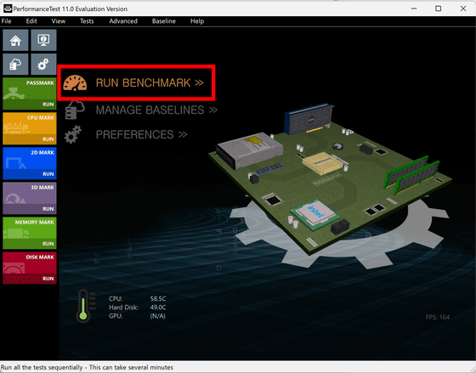
Task: Click the blue graphics card on motherboard
Action: pos(309,118)
